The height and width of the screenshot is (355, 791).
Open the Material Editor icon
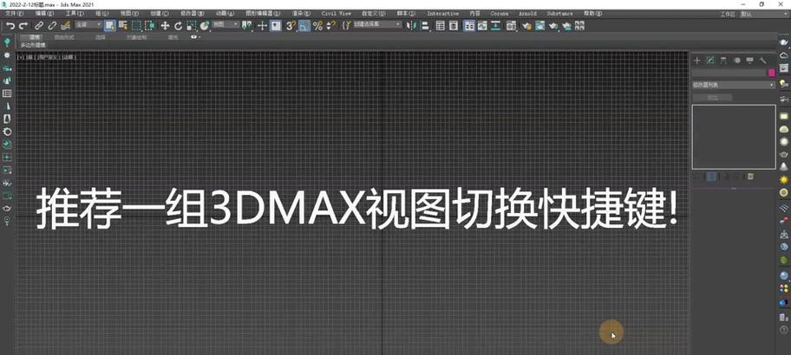[511, 25]
